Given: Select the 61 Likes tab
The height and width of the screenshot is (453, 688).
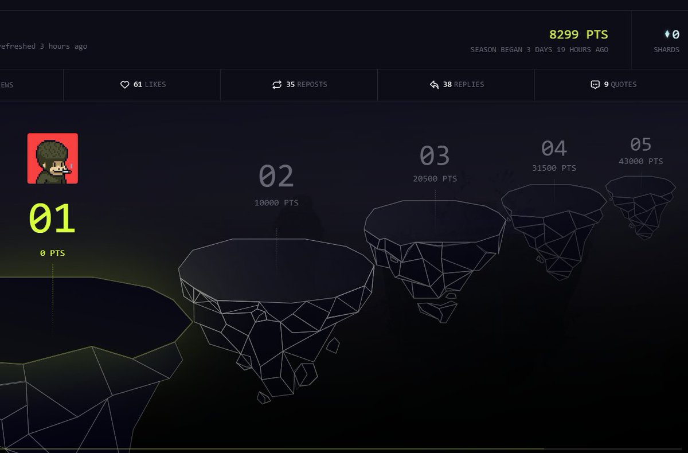Looking at the screenshot, I should 142,84.
